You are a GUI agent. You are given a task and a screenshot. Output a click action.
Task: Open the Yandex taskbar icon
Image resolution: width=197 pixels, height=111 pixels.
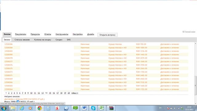coord(57,108)
